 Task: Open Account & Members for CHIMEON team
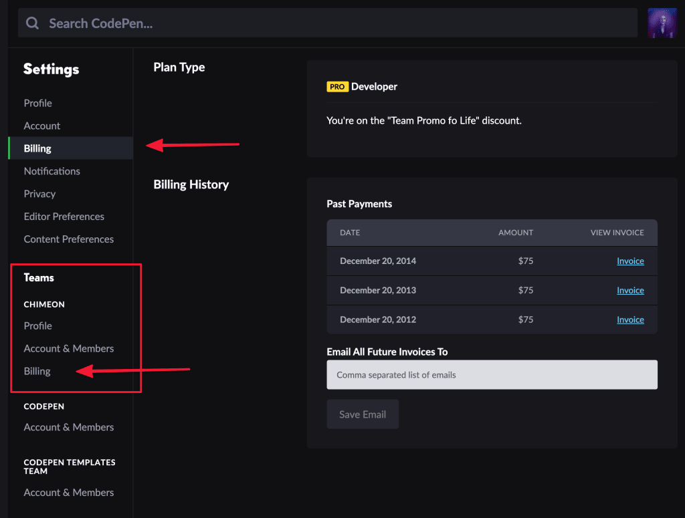pyautogui.click(x=68, y=348)
